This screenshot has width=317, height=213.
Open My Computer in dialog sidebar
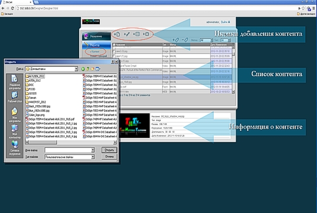point(15,131)
